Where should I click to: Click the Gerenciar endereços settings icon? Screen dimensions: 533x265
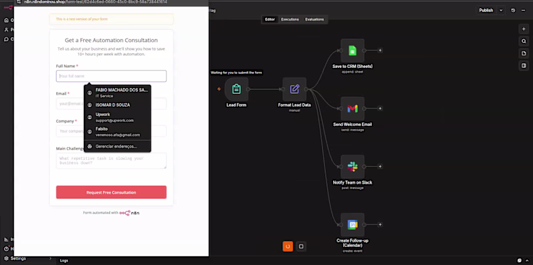pos(90,146)
